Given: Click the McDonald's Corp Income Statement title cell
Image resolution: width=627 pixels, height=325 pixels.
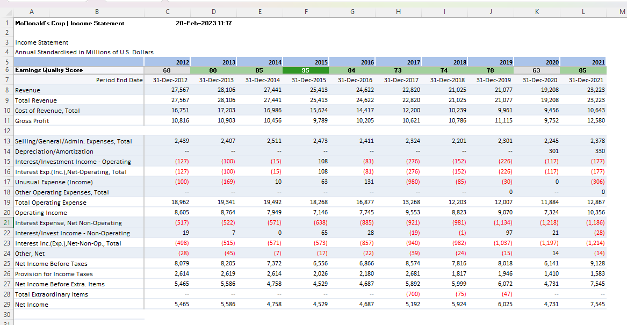Looking at the screenshot, I should coord(70,23).
